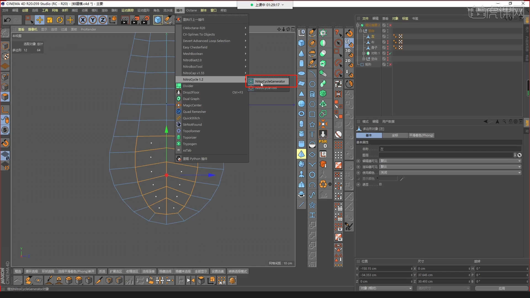The width and height of the screenshot is (530, 298).
Task: Click the search magnifier in the attribute panel
Action: [x=504, y=121]
